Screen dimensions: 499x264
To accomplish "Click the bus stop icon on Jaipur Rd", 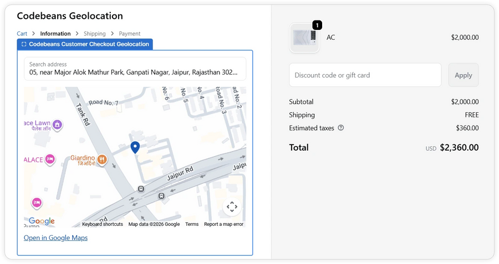I will (x=162, y=196).
